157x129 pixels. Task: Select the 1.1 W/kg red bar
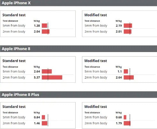click(126, 72)
